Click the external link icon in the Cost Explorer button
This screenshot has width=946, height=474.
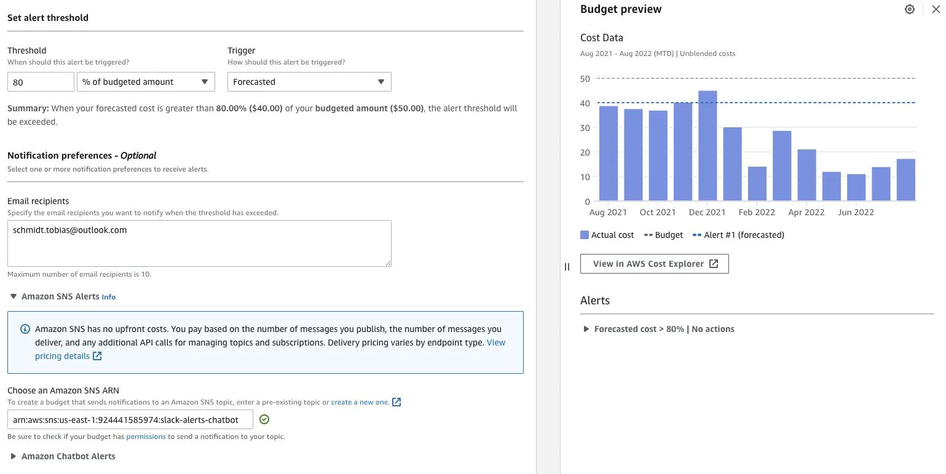713,263
